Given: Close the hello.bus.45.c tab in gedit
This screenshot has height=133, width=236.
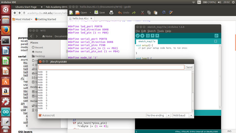Looking at the screenshot, I should [91, 18].
